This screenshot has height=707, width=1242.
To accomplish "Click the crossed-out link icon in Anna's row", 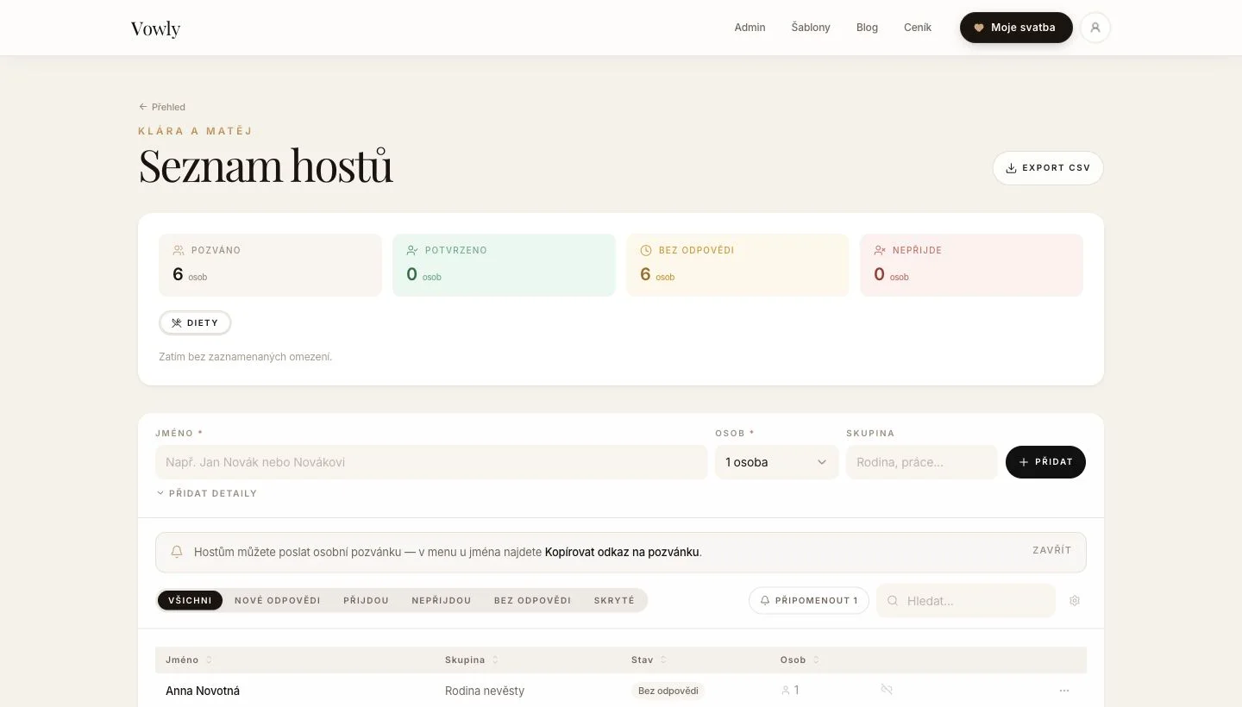I will tap(887, 690).
